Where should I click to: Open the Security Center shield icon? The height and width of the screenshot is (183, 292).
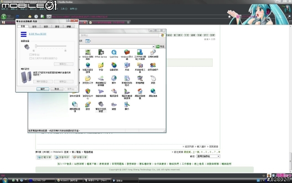(x=88, y=93)
